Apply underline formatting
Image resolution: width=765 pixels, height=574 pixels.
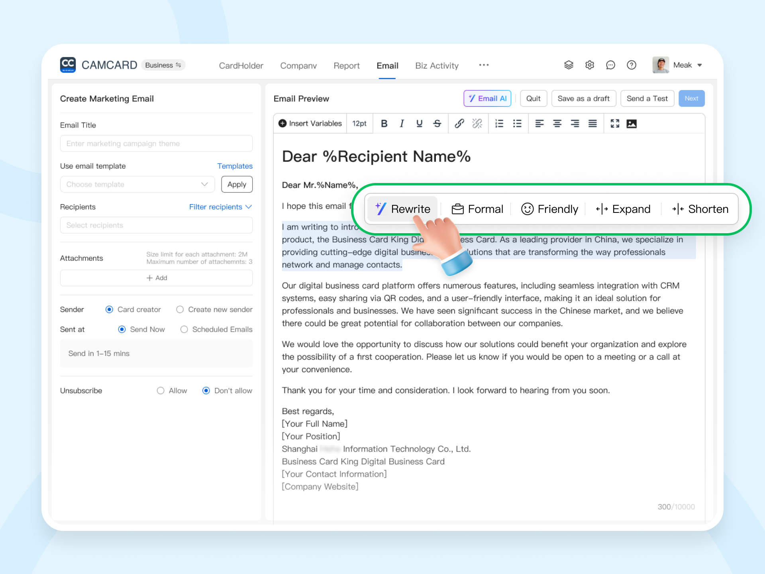coord(419,124)
